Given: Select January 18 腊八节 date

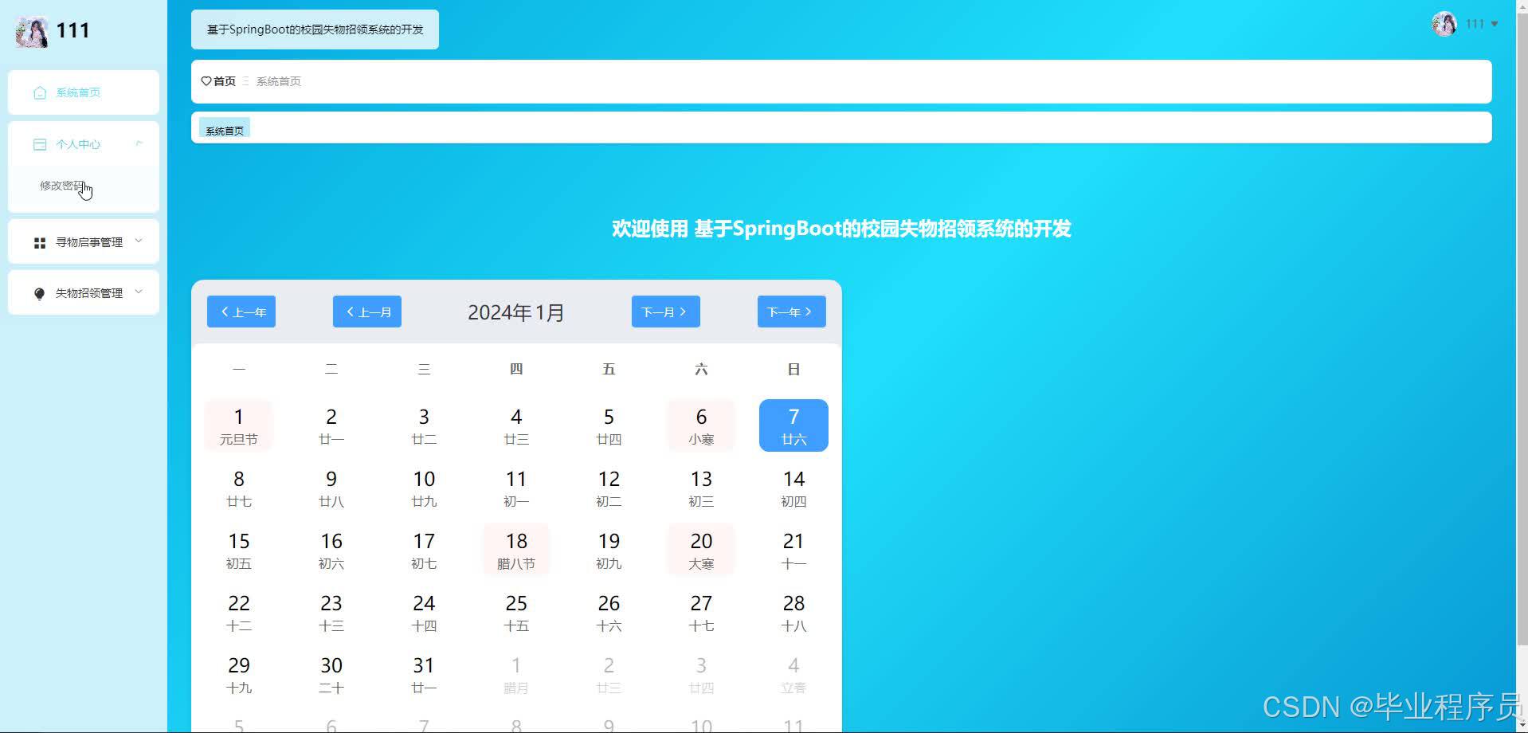Looking at the screenshot, I should [x=516, y=550].
